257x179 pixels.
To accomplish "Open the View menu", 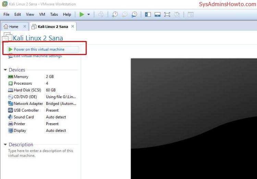I will click(x=30, y=14).
